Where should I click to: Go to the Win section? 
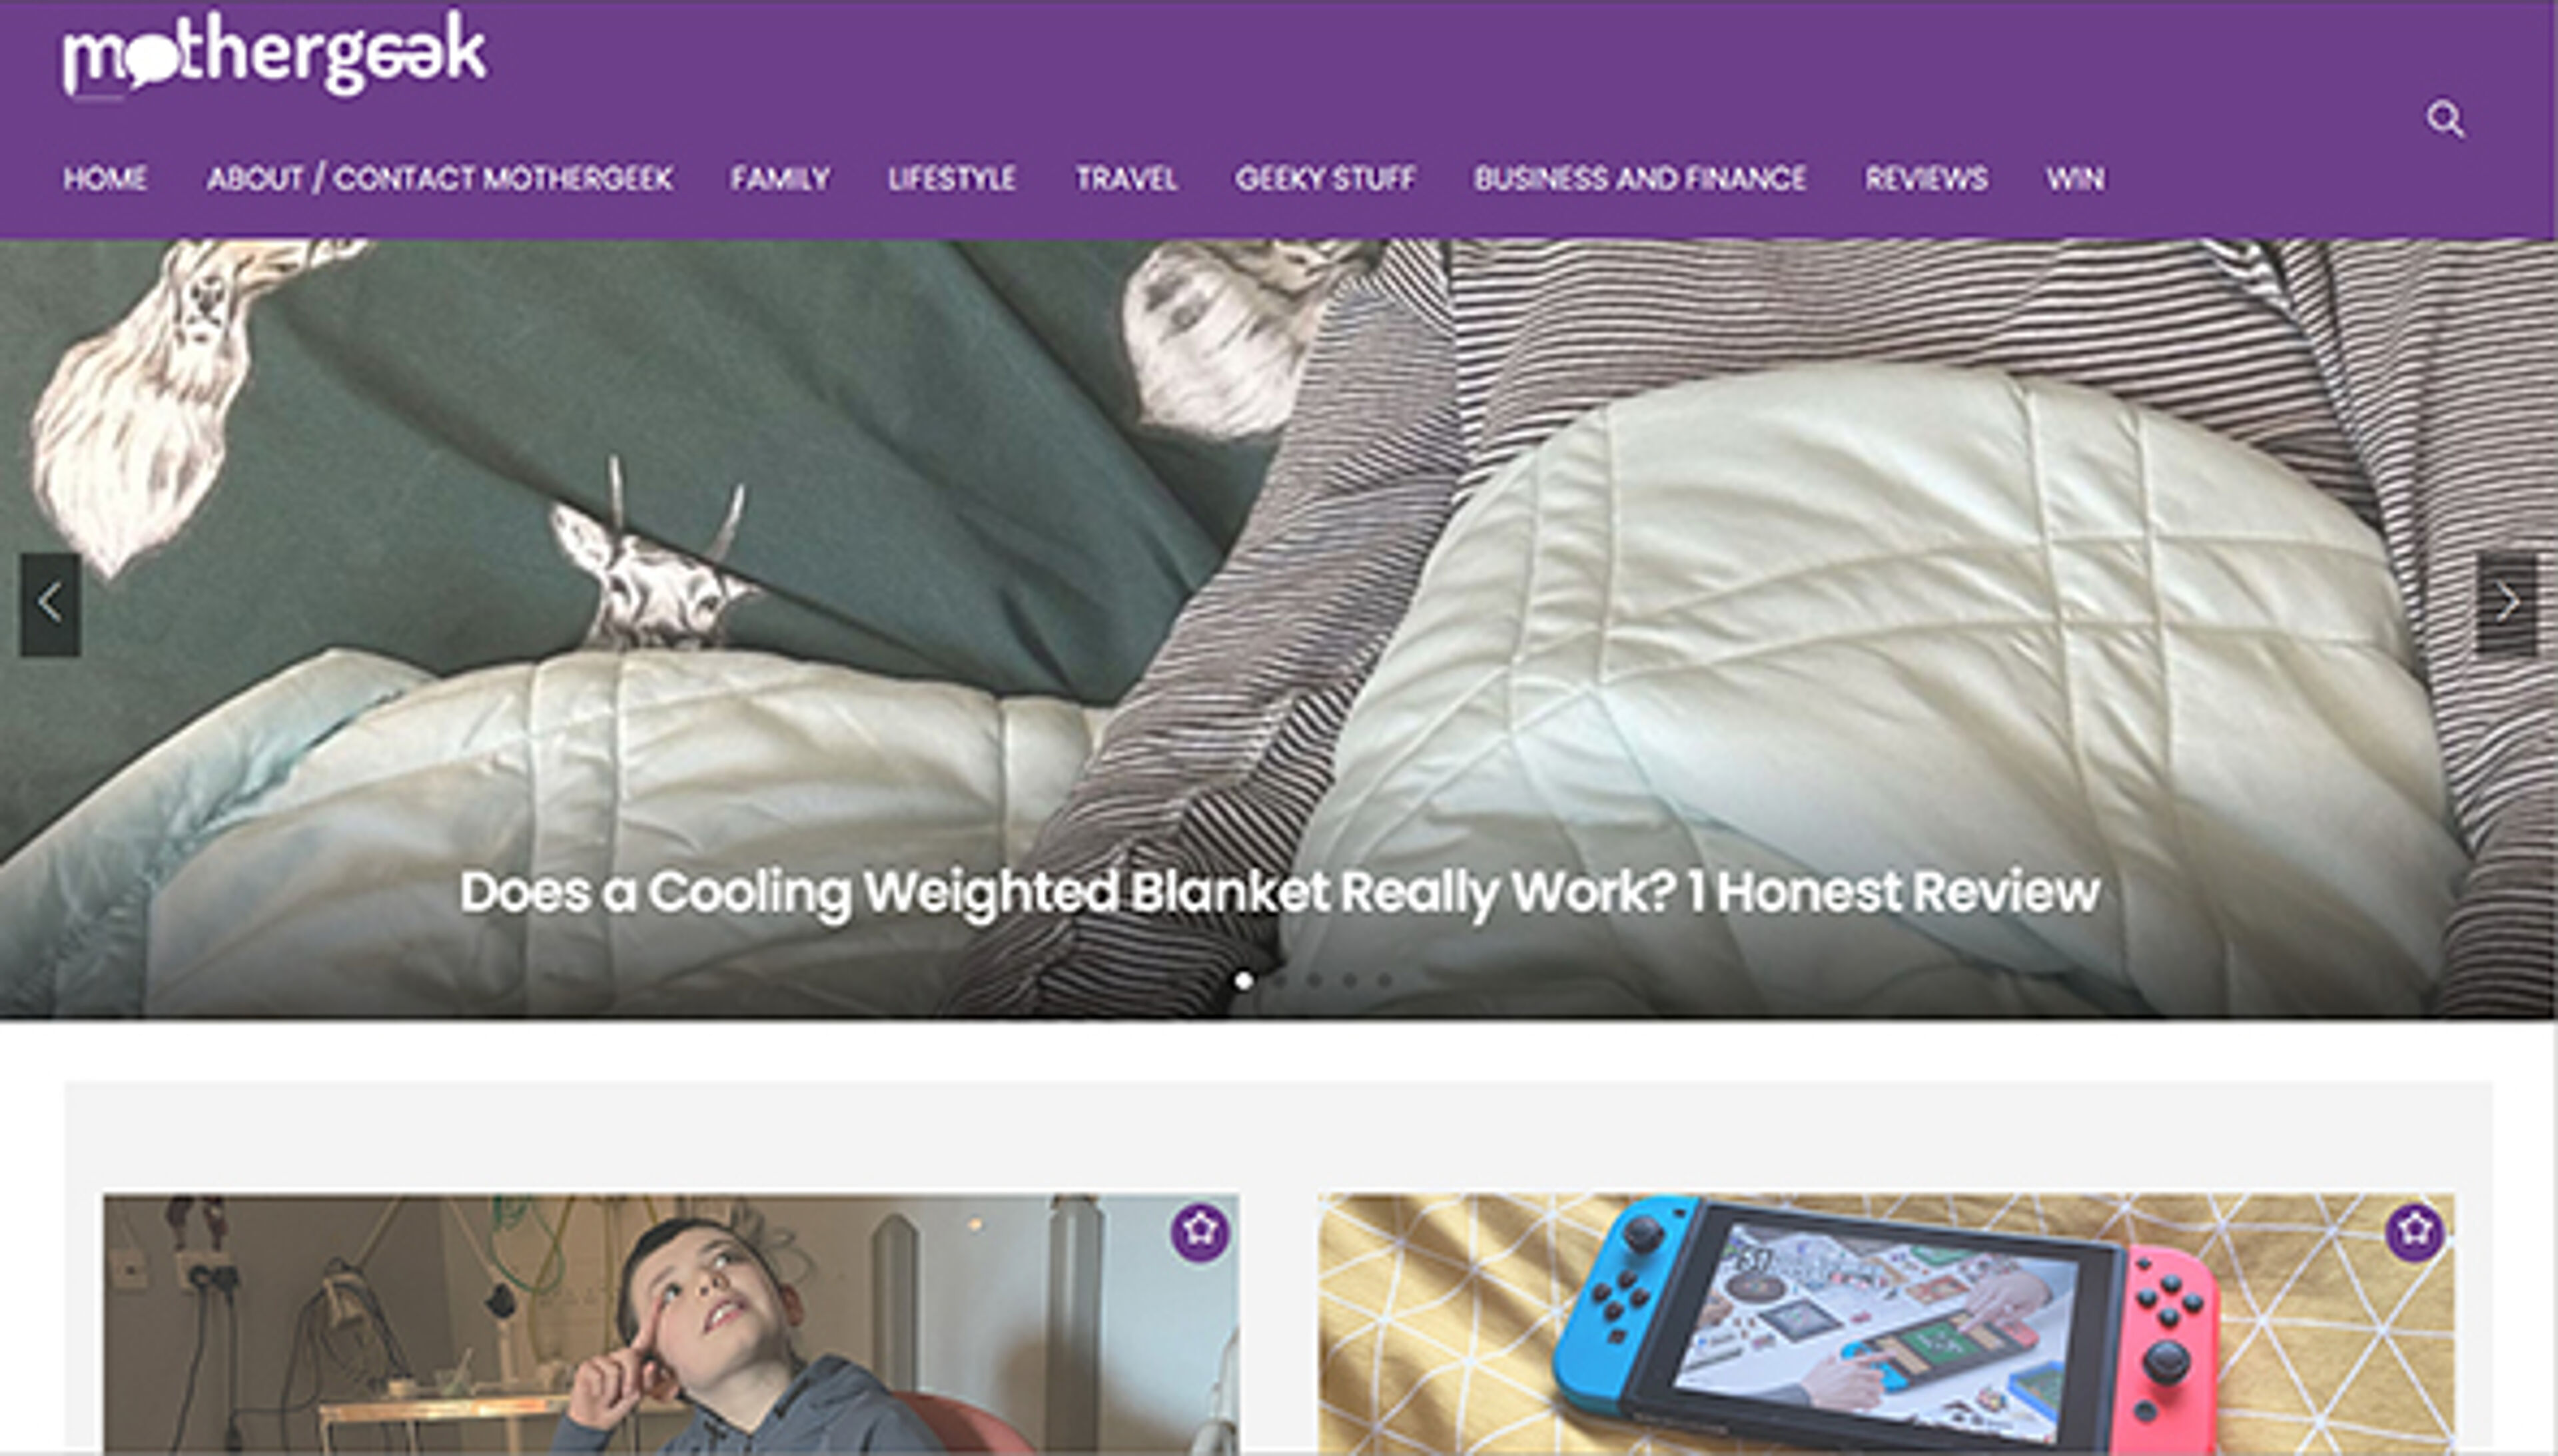2075,179
